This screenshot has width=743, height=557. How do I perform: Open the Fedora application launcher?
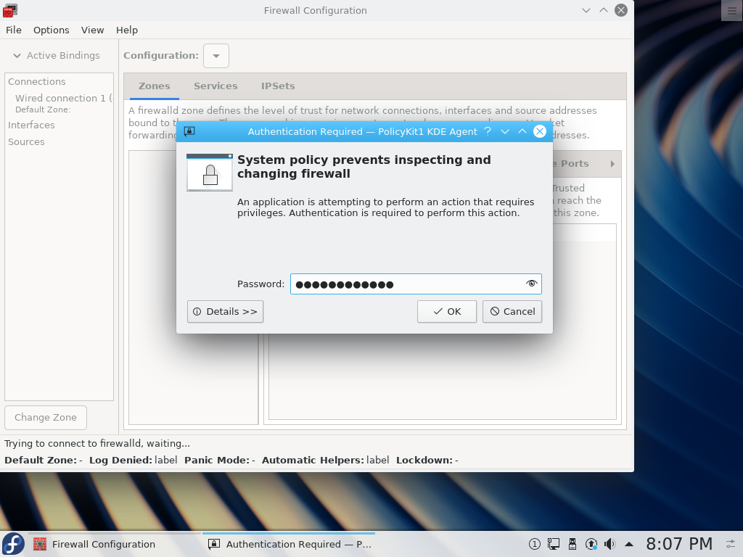click(13, 544)
